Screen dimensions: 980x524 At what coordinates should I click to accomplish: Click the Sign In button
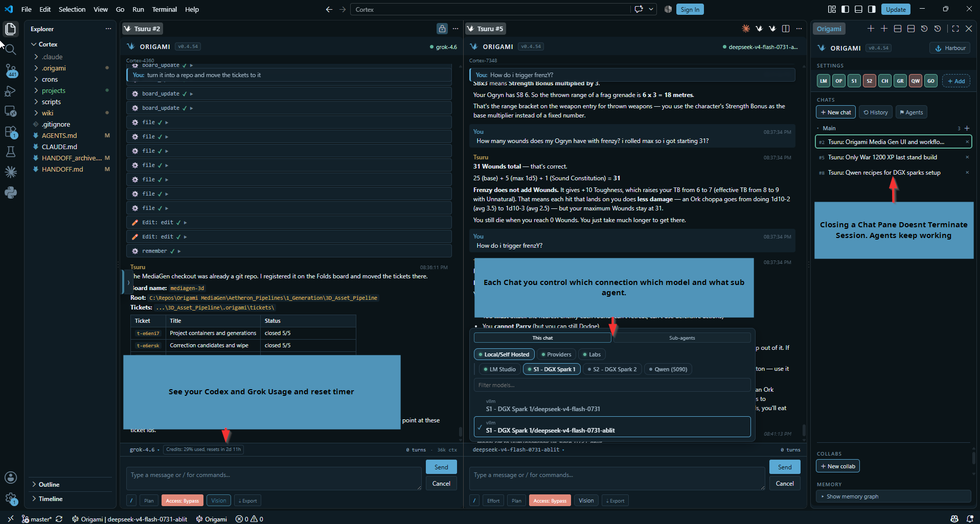pyautogui.click(x=690, y=9)
